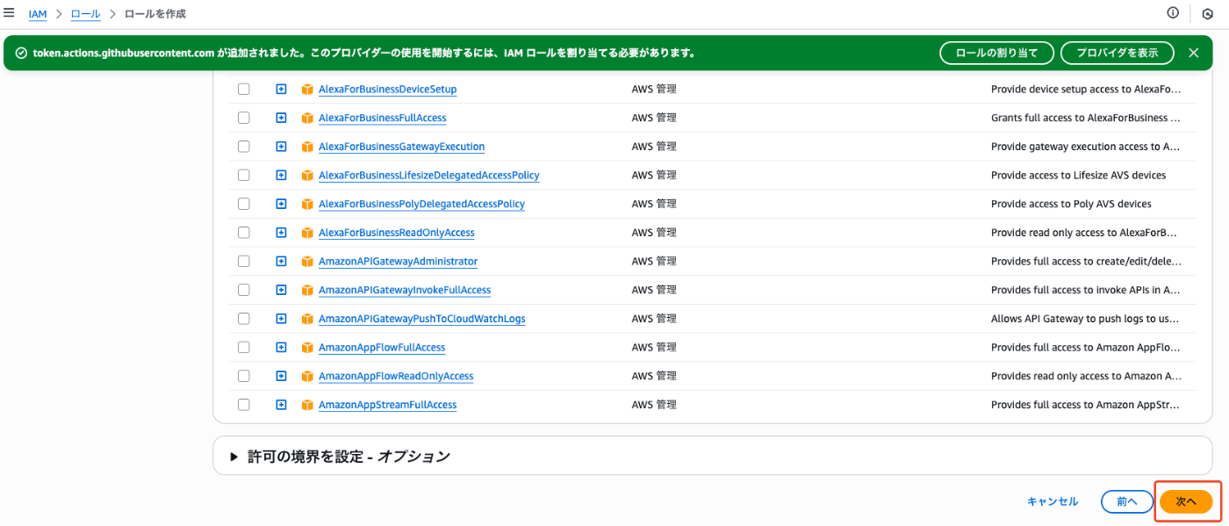Expand details for AlexaForBusinessGatewayExecution row
Screen dimensions: 1229x526
pyautogui.click(x=281, y=147)
